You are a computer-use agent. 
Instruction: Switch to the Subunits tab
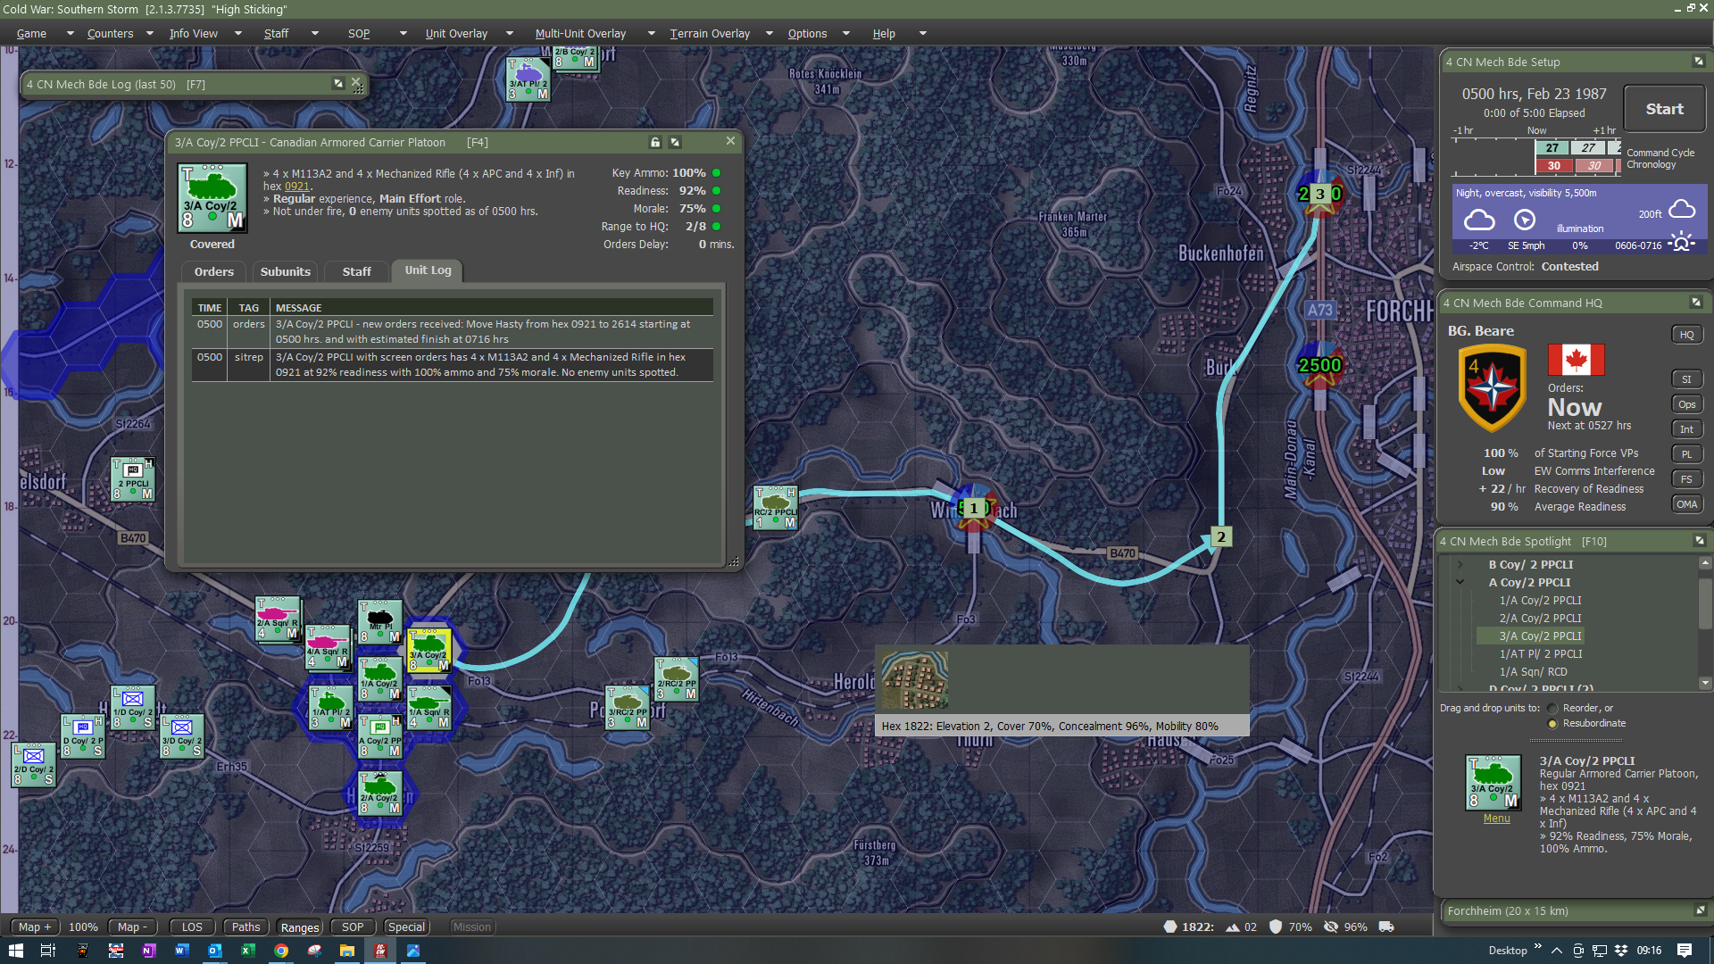click(285, 271)
